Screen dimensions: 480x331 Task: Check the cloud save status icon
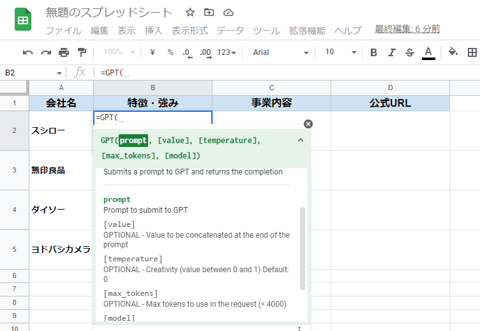click(229, 13)
